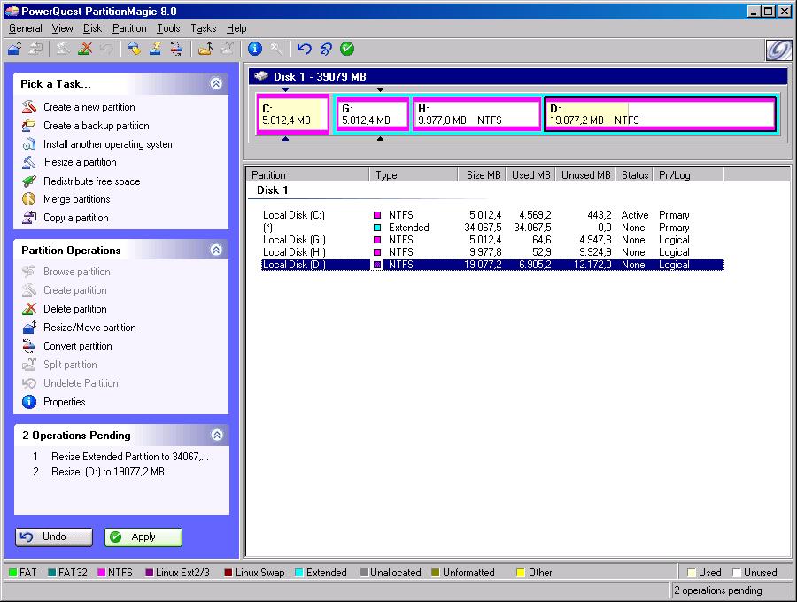Open the View menu
This screenshot has height=602, width=797.
tap(63, 28)
